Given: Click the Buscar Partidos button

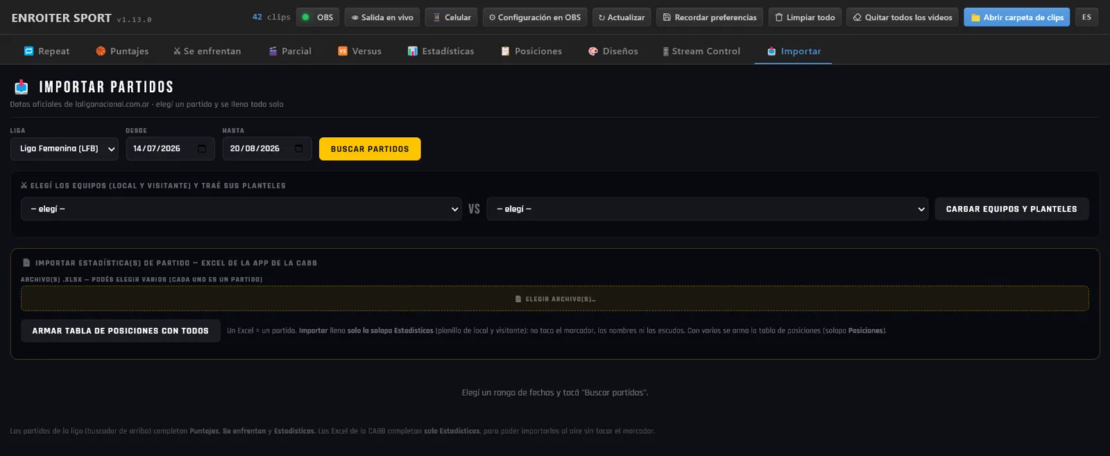Looking at the screenshot, I should 370,149.
